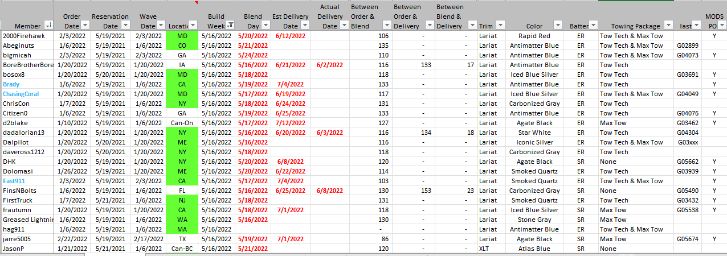The image size is (727, 256).
Task: Select the Atlas Blue color cell for JasonP
Action: [x=534, y=249]
